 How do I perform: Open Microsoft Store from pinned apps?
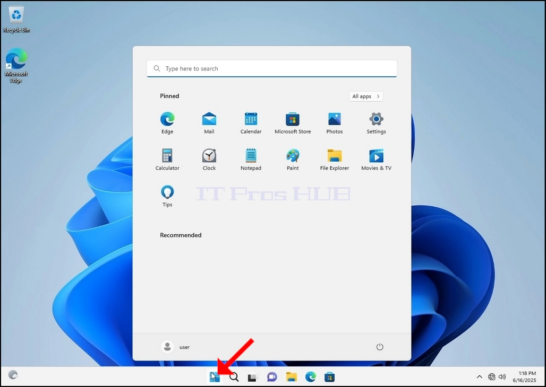293,123
